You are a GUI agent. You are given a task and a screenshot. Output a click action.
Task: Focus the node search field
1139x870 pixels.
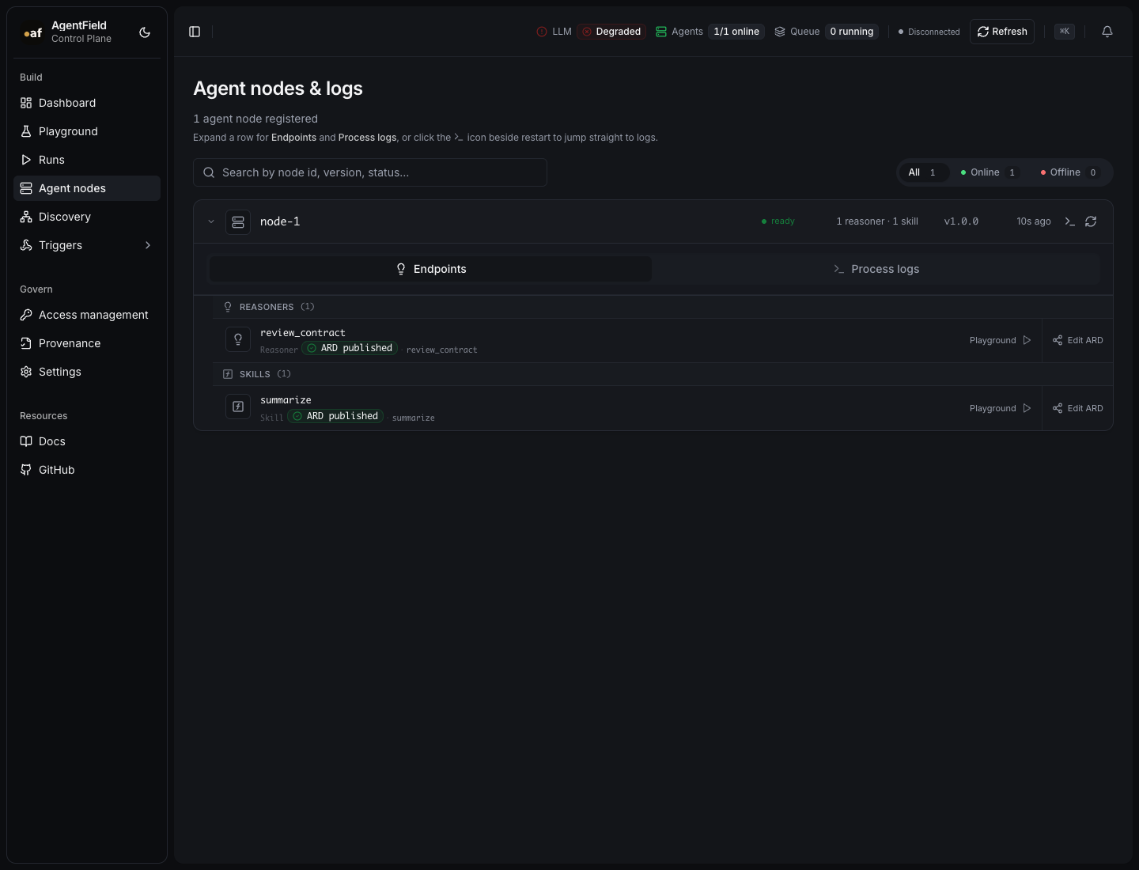point(370,172)
